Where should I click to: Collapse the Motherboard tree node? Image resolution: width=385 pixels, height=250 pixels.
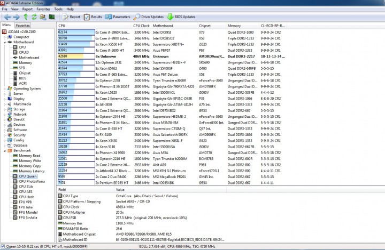[4, 42]
